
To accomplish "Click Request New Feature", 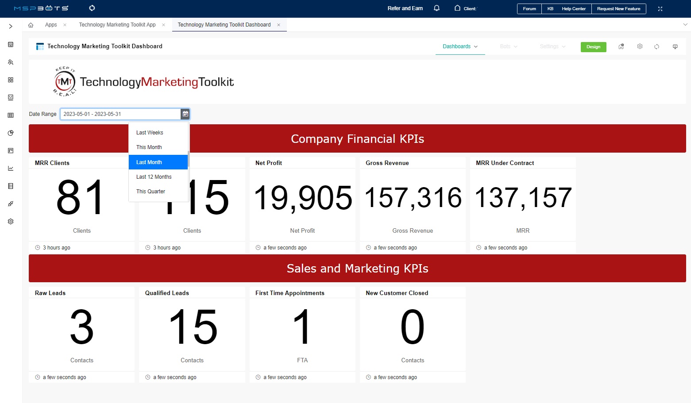I will coord(619,9).
